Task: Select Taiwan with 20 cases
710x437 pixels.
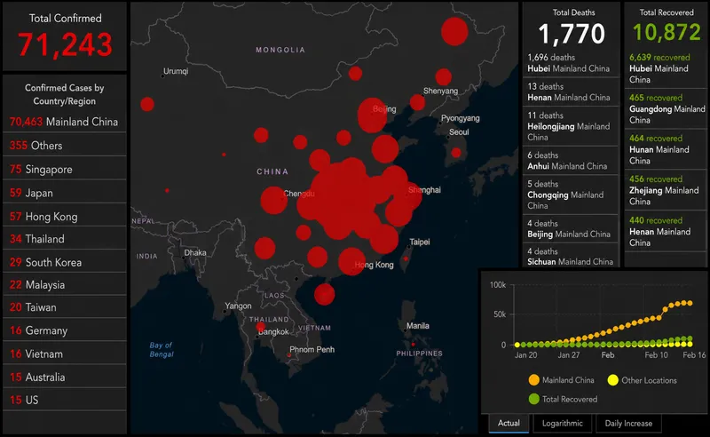Action: (x=64, y=307)
